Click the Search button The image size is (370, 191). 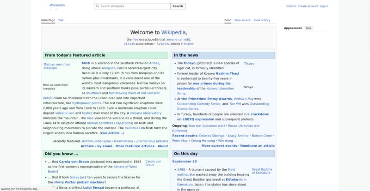pyautogui.click(x=178, y=6)
